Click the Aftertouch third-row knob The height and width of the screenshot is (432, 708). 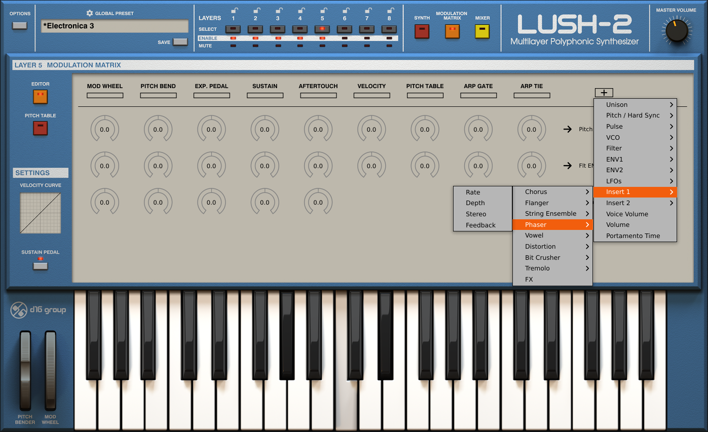[318, 202]
